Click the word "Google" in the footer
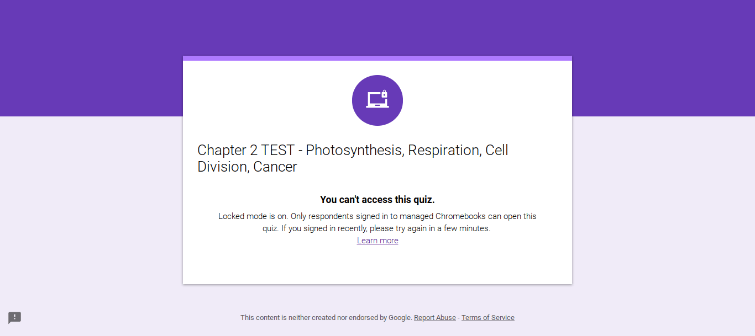Viewport: 755px width, 336px height. [x=400, y=318]
